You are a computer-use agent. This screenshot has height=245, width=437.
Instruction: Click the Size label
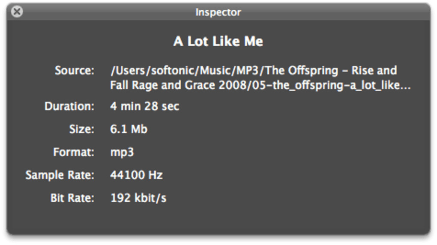(x=81, y=129)
